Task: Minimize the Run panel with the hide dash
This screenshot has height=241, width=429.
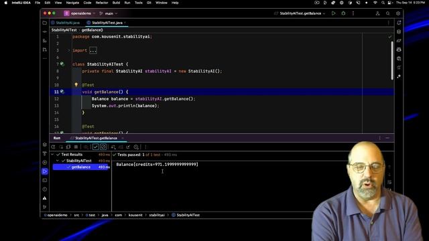Action: point(387,138)
